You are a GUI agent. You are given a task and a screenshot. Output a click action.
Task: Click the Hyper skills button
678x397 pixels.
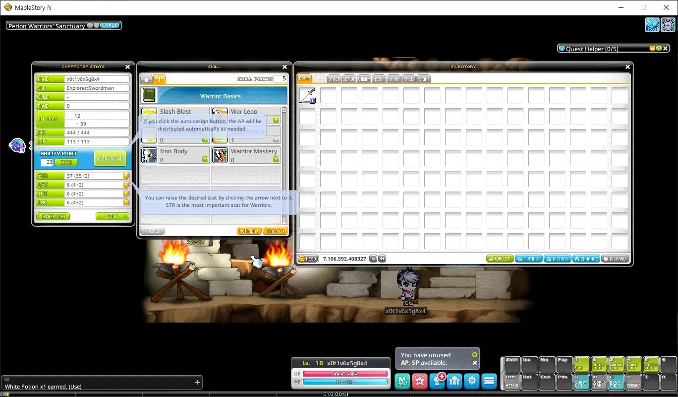click(x=153, y=231)
